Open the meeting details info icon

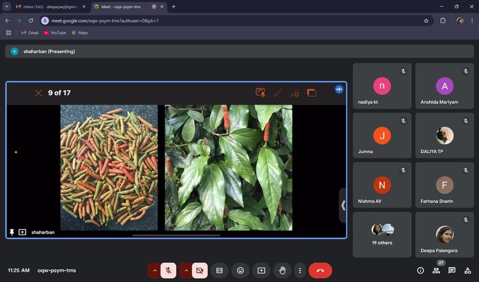[x=420, y=271]
